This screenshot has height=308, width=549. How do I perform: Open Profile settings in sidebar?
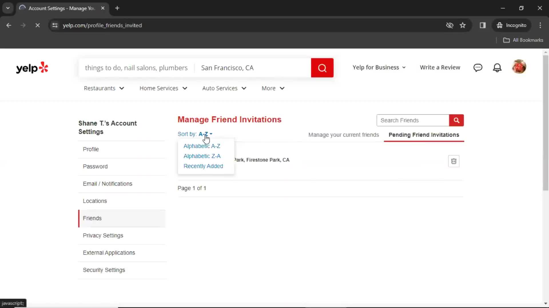coord(122,149)
